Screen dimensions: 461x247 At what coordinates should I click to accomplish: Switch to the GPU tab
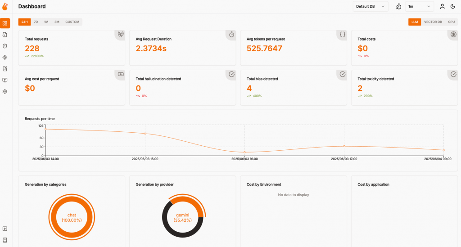(451, 22)
